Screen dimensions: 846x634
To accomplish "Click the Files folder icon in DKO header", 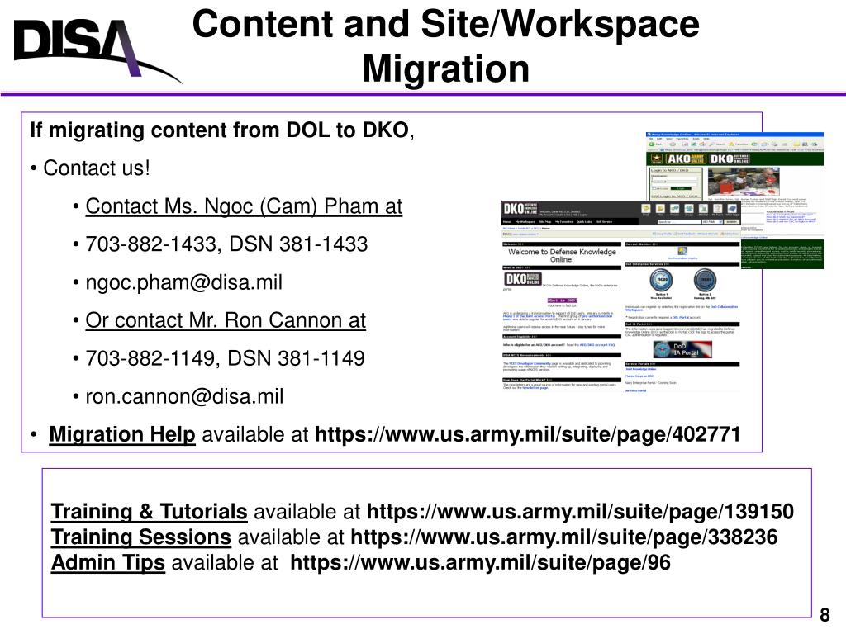I will click(660, 208).
